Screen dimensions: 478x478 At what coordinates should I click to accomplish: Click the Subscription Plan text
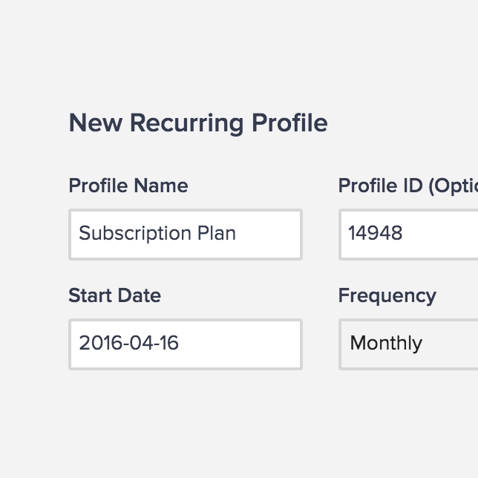click(x=157, y=234)
